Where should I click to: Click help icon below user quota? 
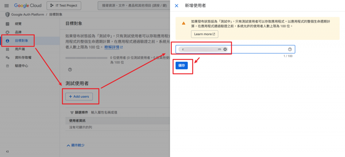click(x=70, y=70)
